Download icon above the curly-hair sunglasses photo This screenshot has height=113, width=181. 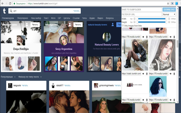coord(174,73)
